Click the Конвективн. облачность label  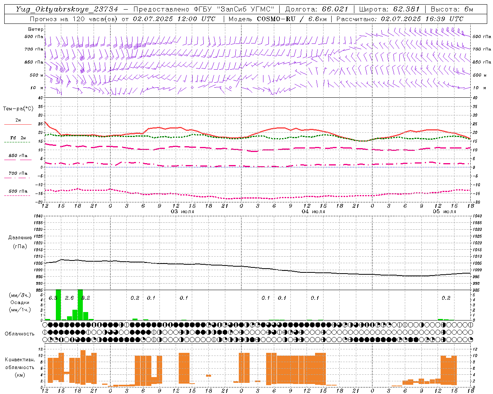[x=20, y=364]
